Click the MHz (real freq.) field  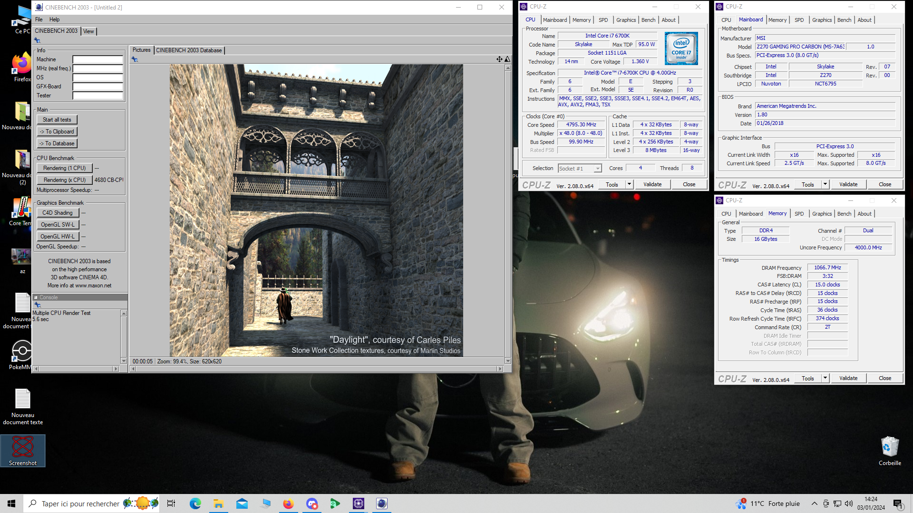[x=97, y=68]
